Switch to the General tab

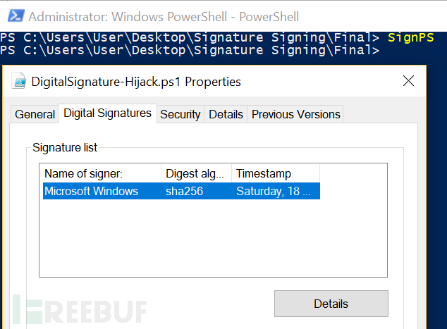point(35,115)
